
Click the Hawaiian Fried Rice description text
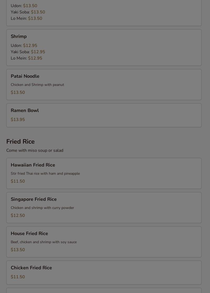click(45, 173)
